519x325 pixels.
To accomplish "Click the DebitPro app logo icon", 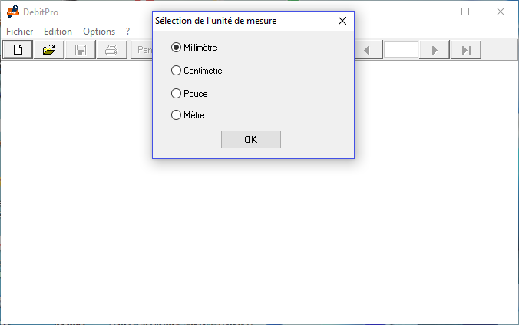I will 13,12.
